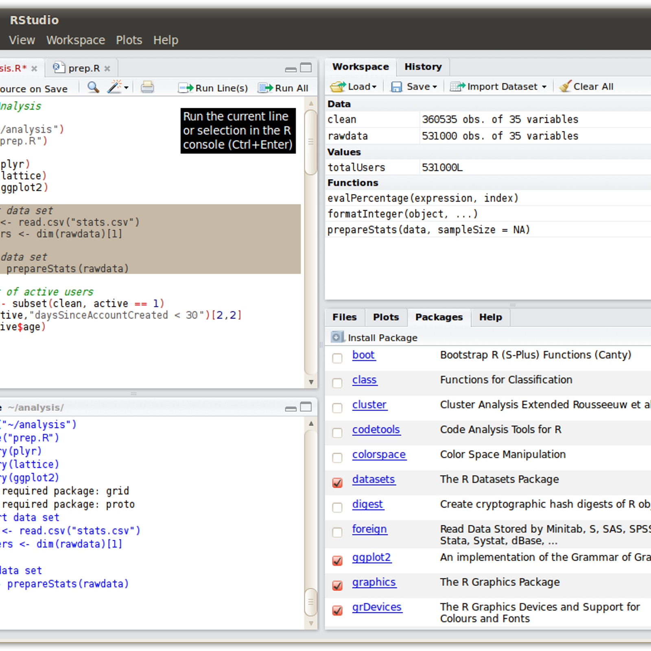The width and height of the screenshot is (651, 651).
Task: Click the prep.R tab file icon
Action: click(59, 68)
